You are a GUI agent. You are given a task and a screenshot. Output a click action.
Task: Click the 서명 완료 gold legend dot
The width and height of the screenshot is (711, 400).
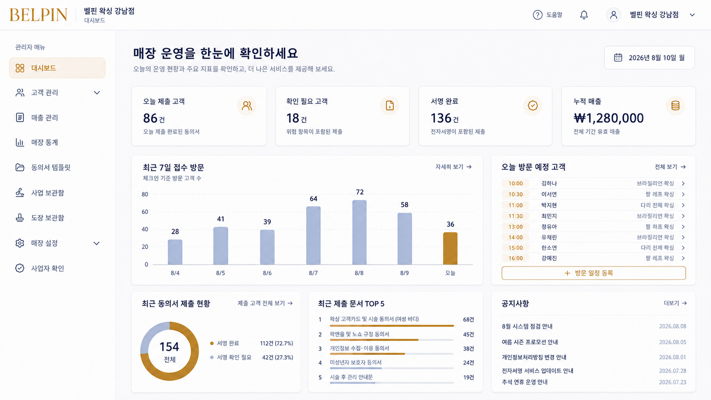click(212, 343)
